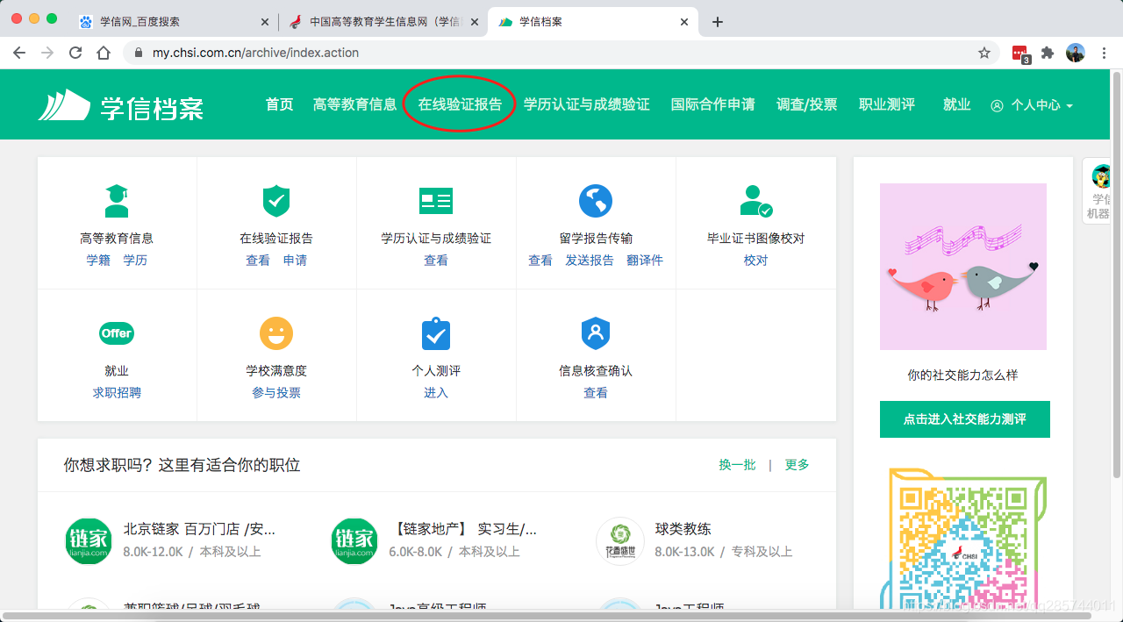Open the 球类教练 job listing

683,529
